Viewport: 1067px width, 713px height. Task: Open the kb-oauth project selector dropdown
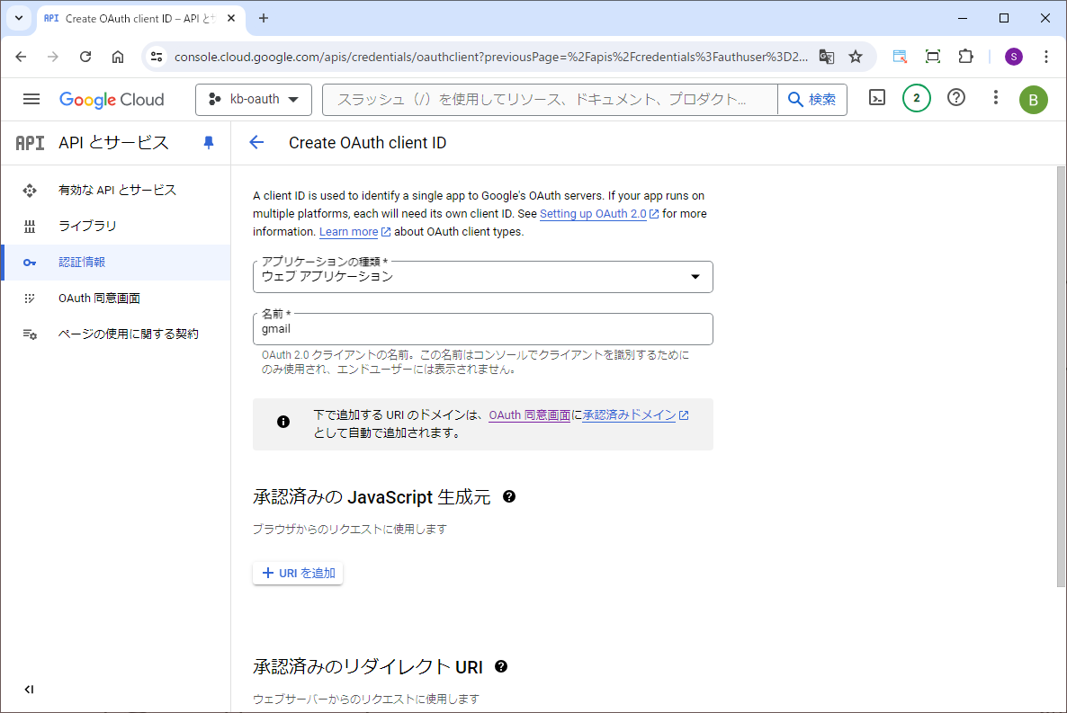pos(254,100)
